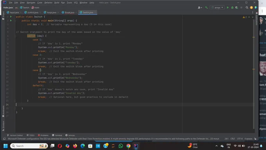The width and height of the screenshot is (266, 150).
Task: Toggle the Bookmarks tool window sidebar button
Action: pos(3,112)
